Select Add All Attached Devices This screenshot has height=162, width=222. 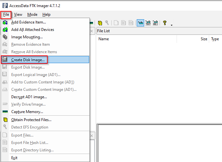pos(45,30)
